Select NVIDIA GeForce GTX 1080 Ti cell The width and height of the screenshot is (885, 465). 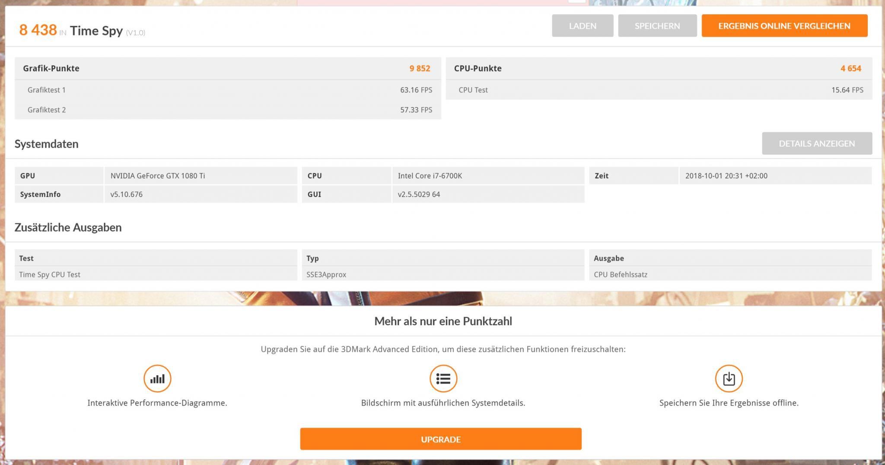tap(201, 176)
